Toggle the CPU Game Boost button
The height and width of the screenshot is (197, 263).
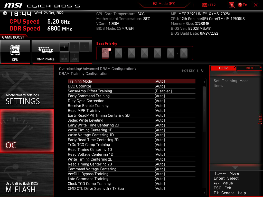point(15,52)
